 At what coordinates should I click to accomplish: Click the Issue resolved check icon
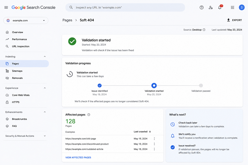click(173, 147)
